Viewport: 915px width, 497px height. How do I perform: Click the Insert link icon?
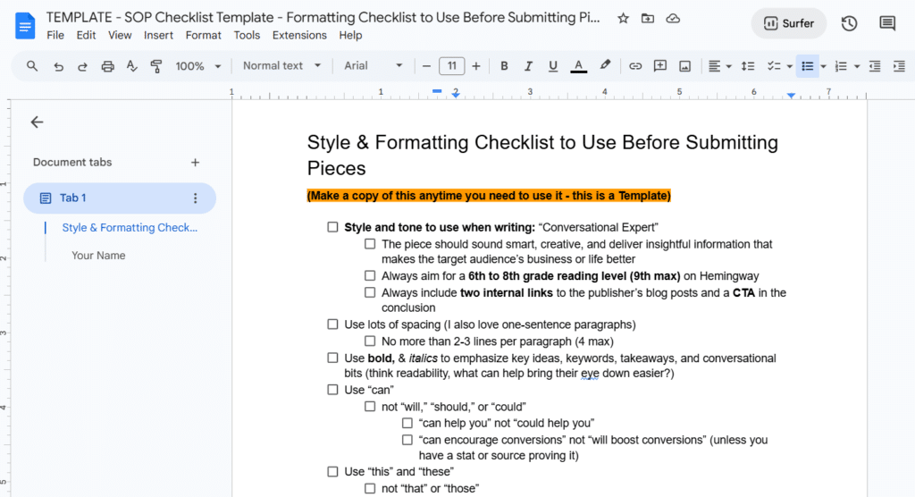(x=635, y=66)
